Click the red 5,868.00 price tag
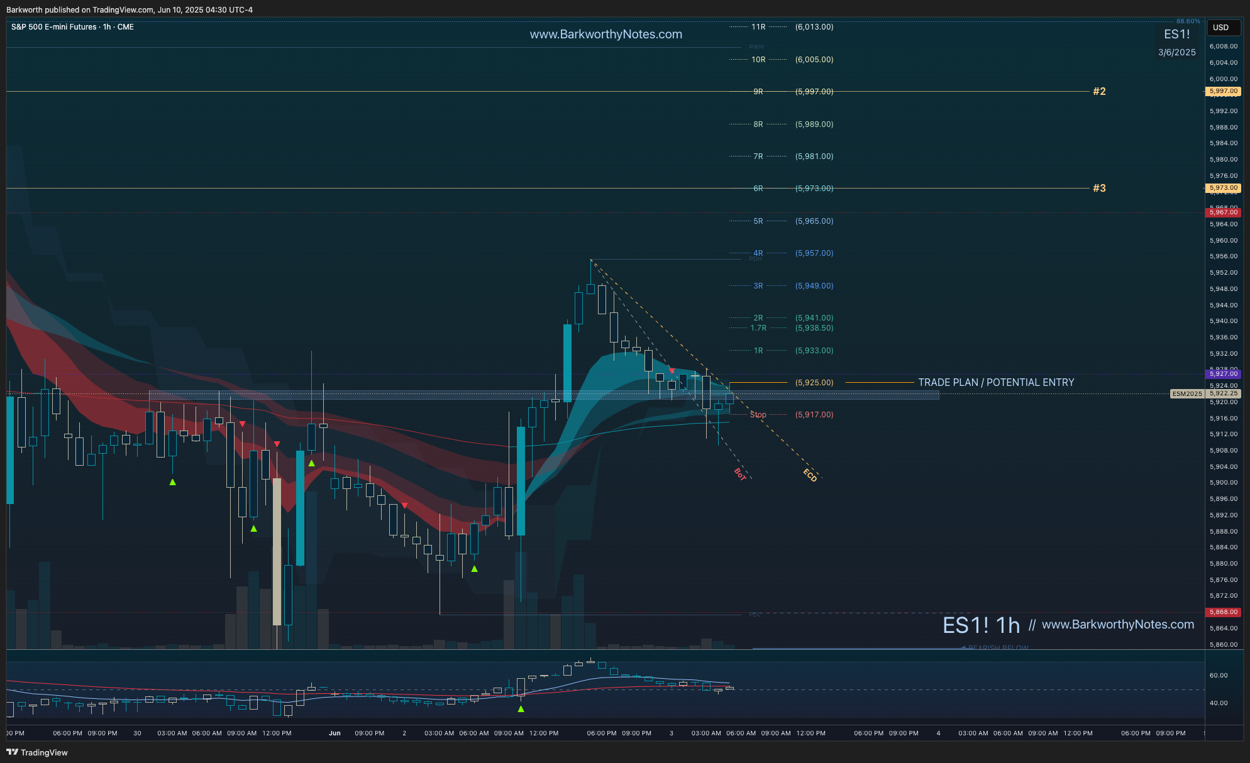The height and width of the screenshot is (763, 1250). [1223, 612]
